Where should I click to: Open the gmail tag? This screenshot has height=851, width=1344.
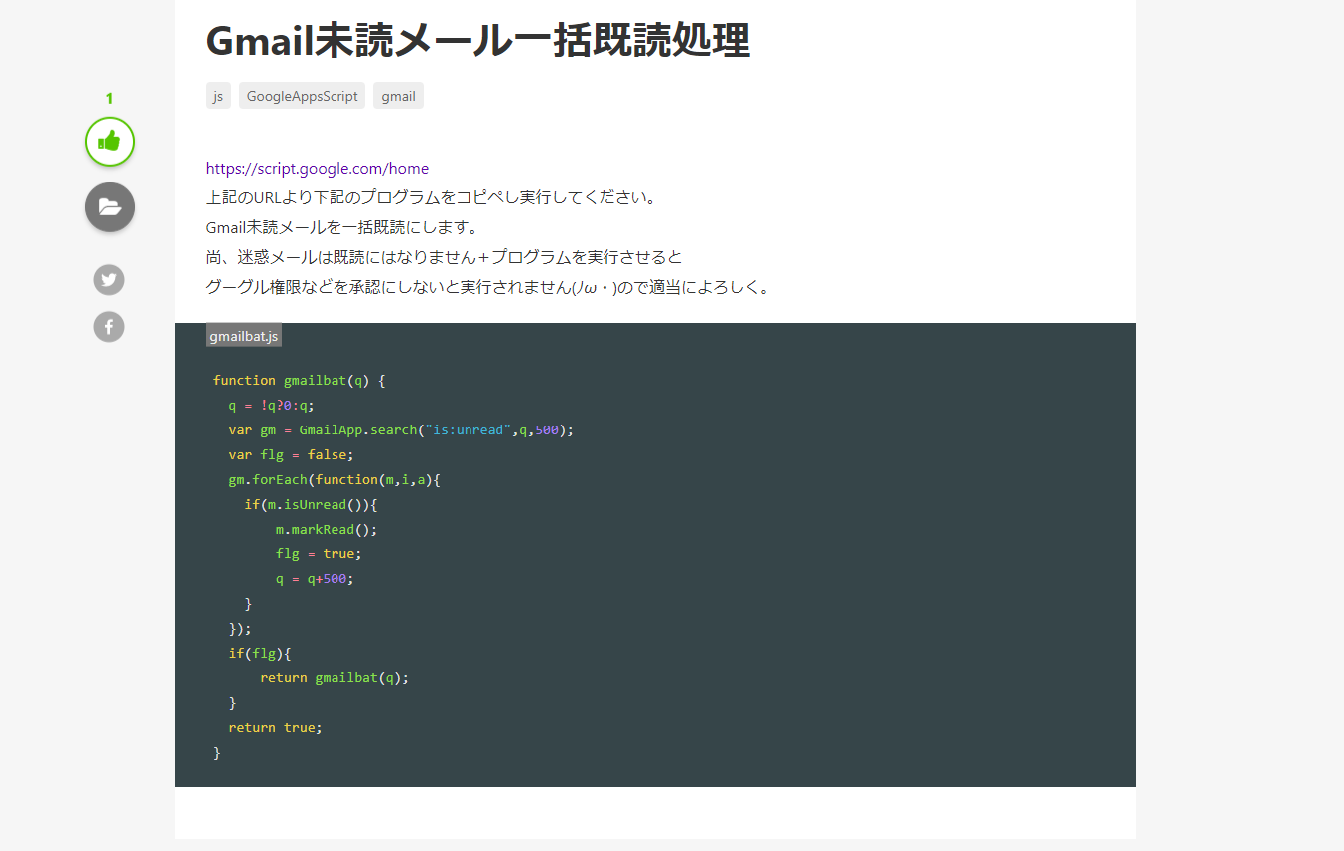tap(398, 96)
